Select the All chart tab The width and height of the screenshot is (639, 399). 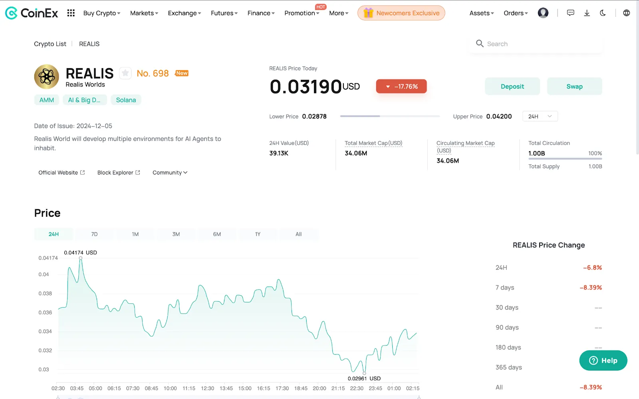pos(298,234)
